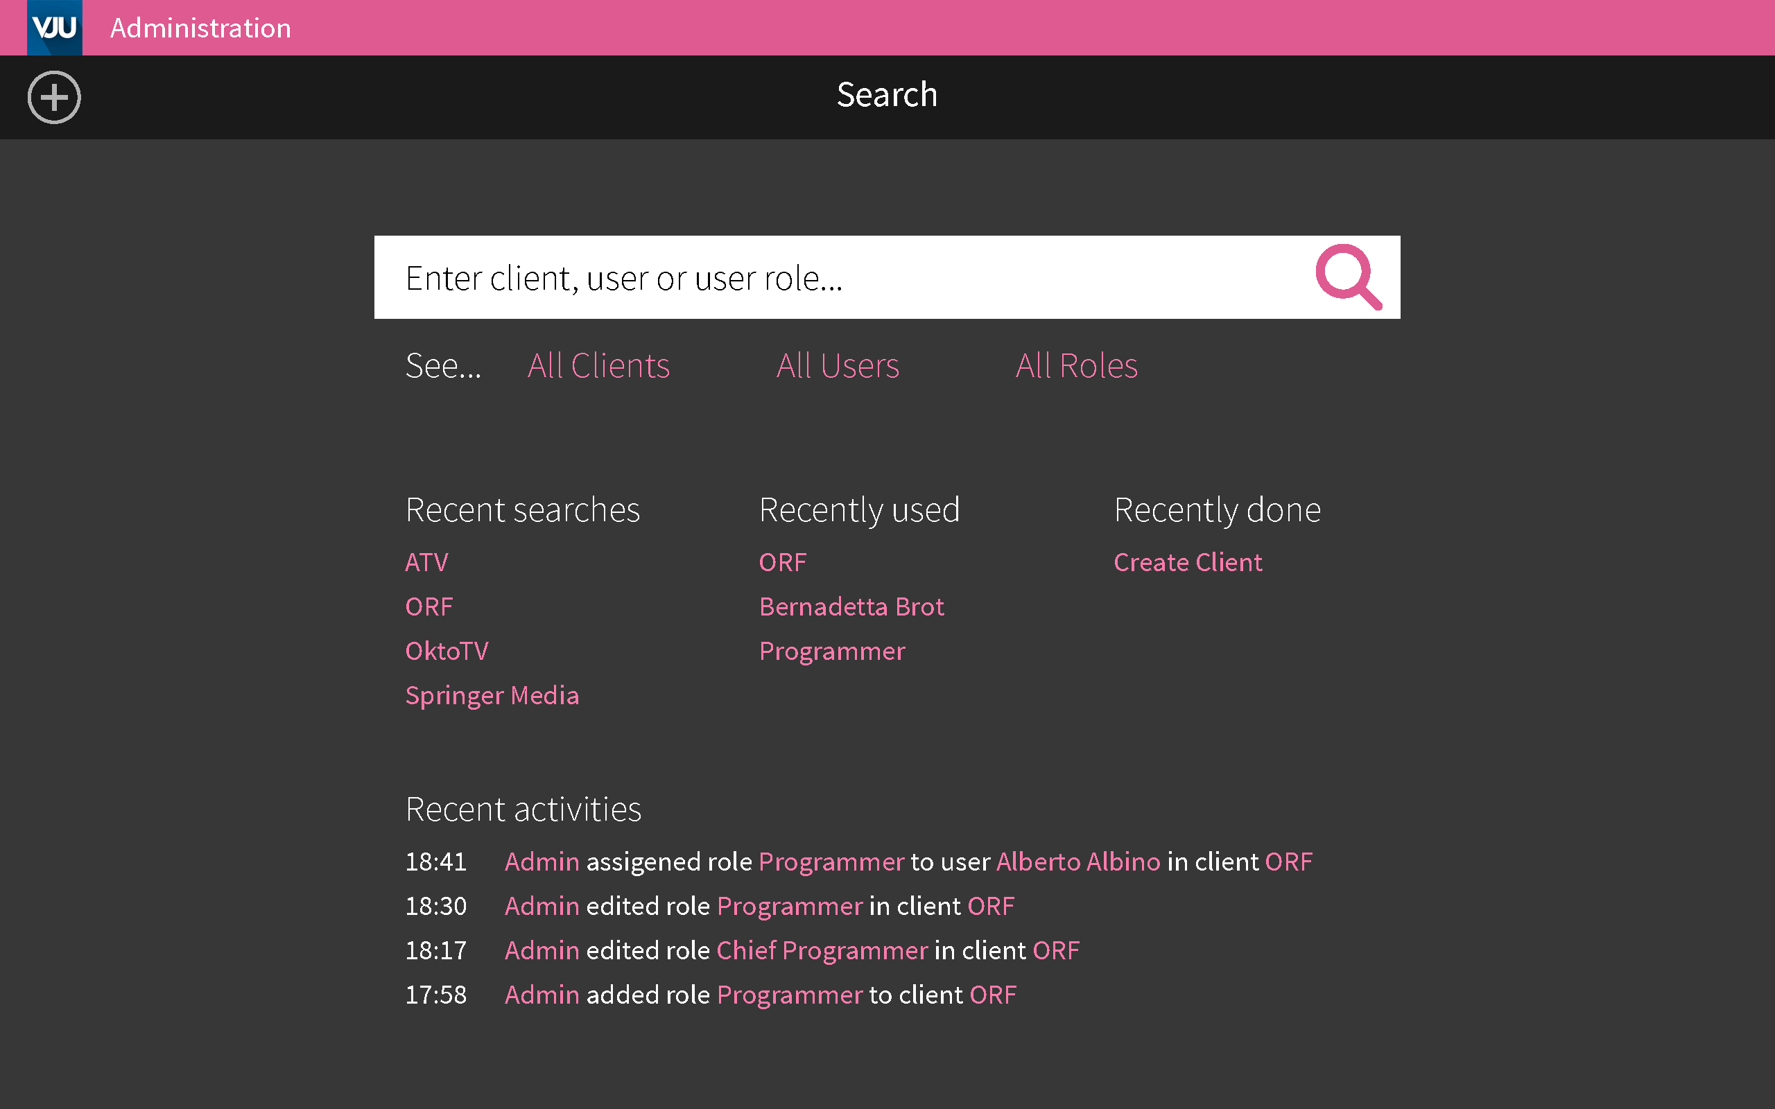Click the magnifying glass search icon
This screenshot has width=1775, height=1109.
(x=1348, y=277)
